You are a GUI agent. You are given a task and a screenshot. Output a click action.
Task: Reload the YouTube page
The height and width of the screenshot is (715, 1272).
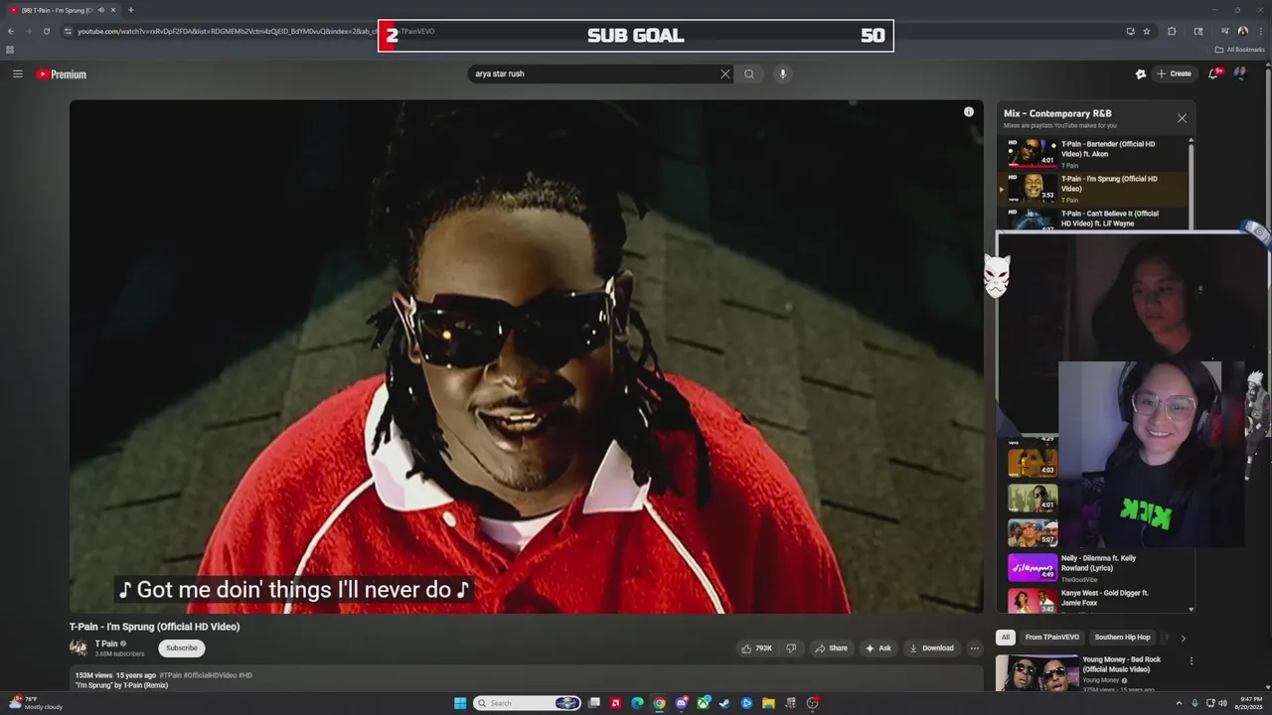tap(46, 31)
